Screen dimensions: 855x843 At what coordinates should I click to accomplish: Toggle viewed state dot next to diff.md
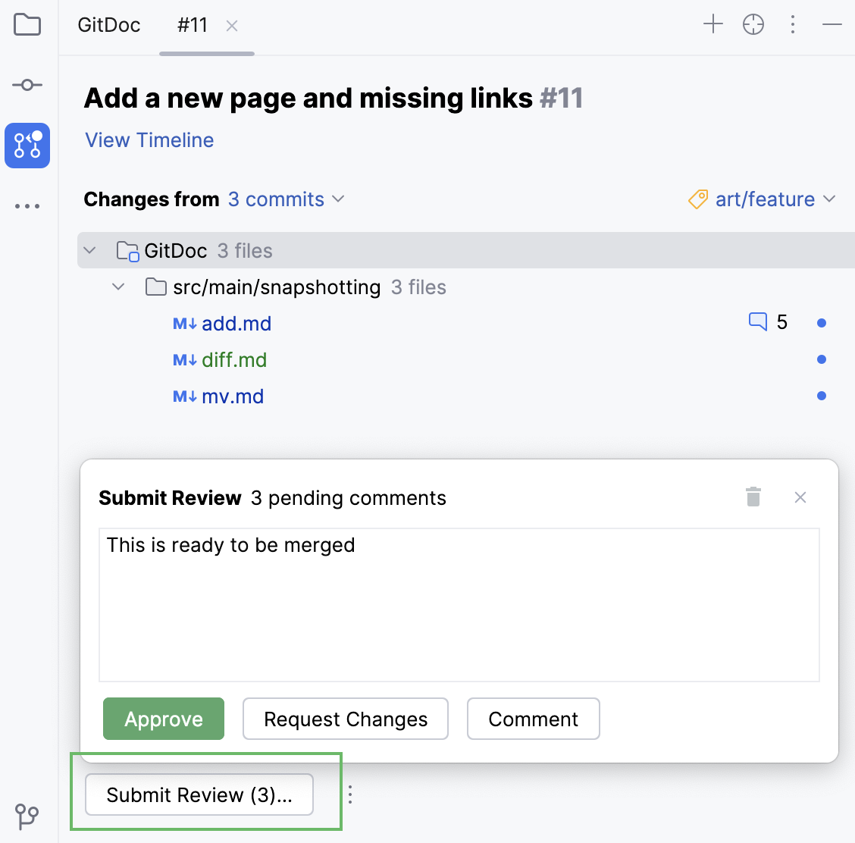[822, 359]
